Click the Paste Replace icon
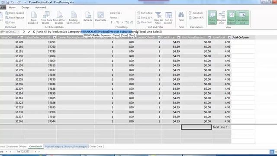The width and height of the screenshot is (277, 156). pos(15,17)
